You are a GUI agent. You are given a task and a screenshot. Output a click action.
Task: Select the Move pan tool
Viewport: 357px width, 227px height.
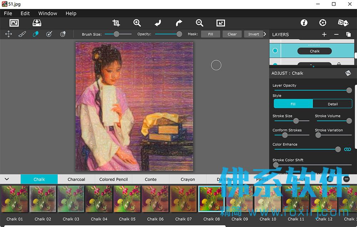click(x=9, y=34)
